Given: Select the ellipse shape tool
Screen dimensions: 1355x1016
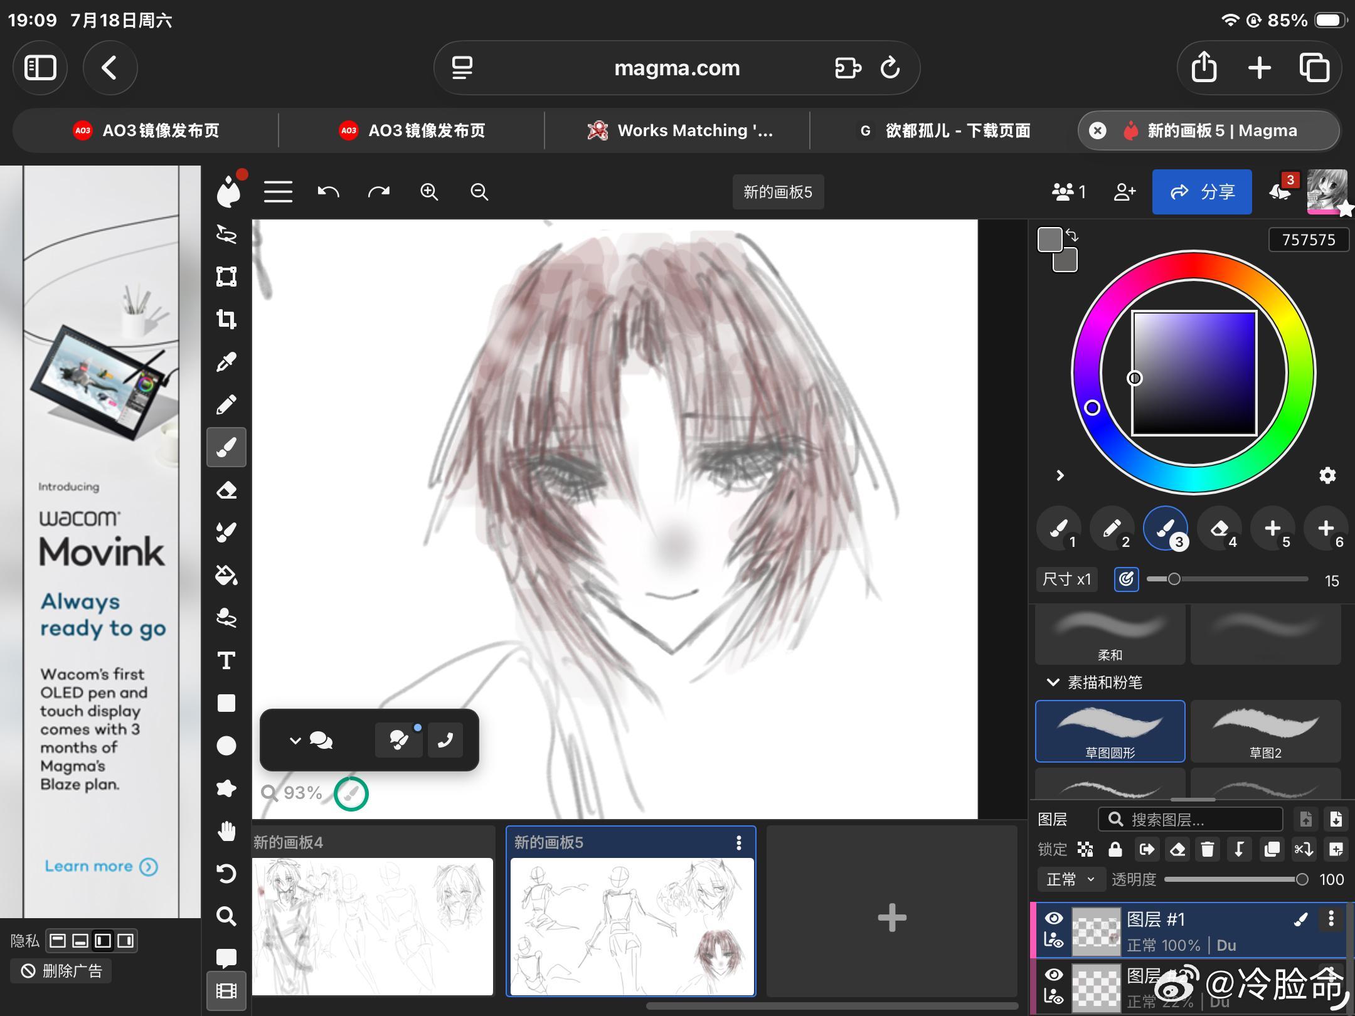Looking at the screenshot, I should tap(226, 746).
